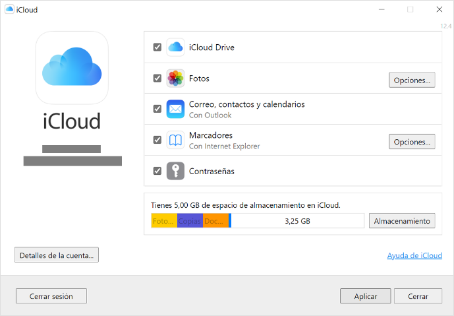The image size is (454, 316).
Task: Click the orange Doc storage segment
Action: point(215,221)
